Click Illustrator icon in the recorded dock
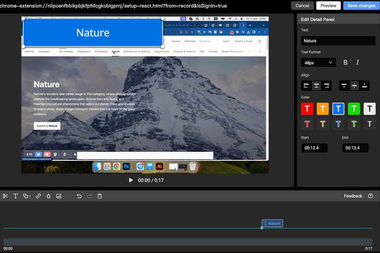 point(160,166)
